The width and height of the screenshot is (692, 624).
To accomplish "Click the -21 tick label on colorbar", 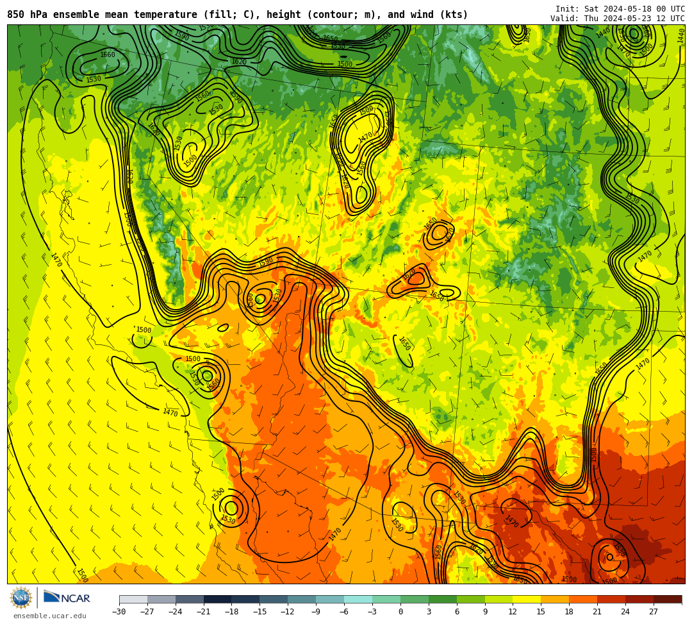I will click(204, 612).
